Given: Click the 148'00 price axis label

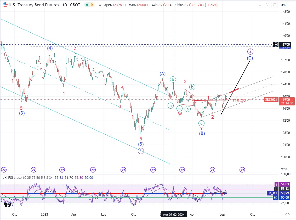Looking at the screenshot, I should 286,12.
